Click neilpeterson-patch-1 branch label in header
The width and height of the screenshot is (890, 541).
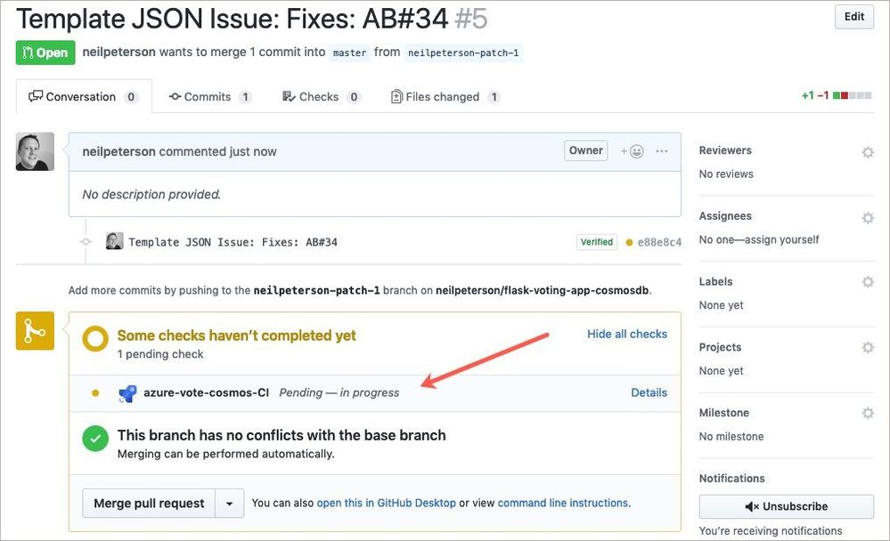point(463,52)
